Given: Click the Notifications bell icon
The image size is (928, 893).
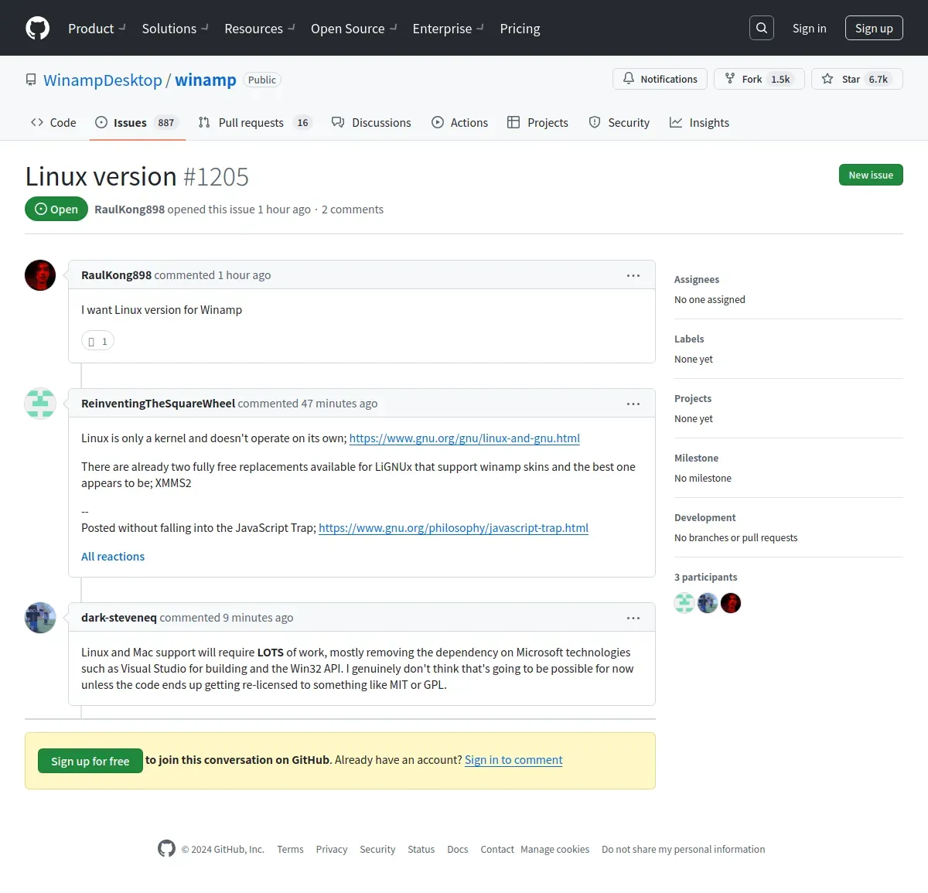Looking at the screenshot, I should point(629,79).
